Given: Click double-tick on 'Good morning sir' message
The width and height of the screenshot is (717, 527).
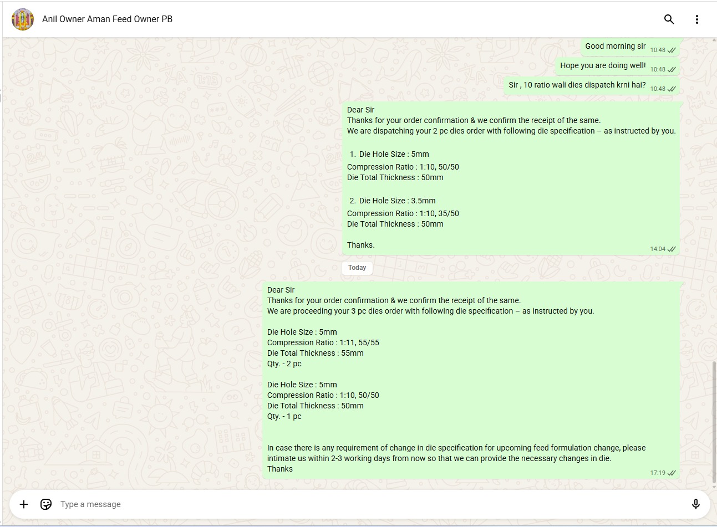Looking at the screenshot, I should (x=672, y=50).
